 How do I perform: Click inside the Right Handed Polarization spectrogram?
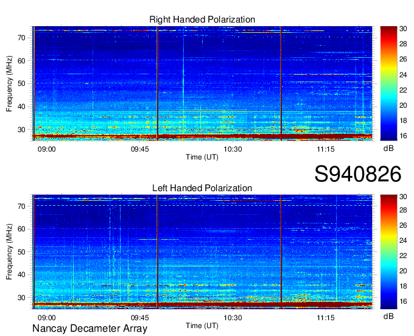[x=202, y=83]
